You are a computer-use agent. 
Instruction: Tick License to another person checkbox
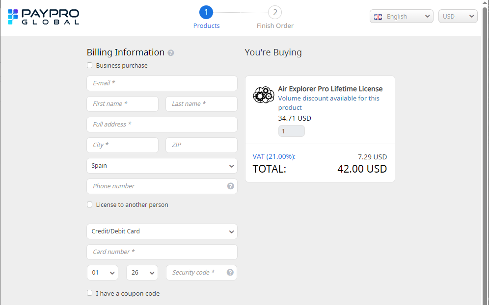89,204
